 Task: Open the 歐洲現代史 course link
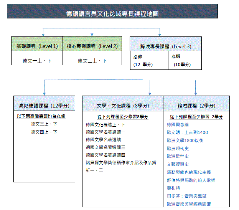(178, 149)
